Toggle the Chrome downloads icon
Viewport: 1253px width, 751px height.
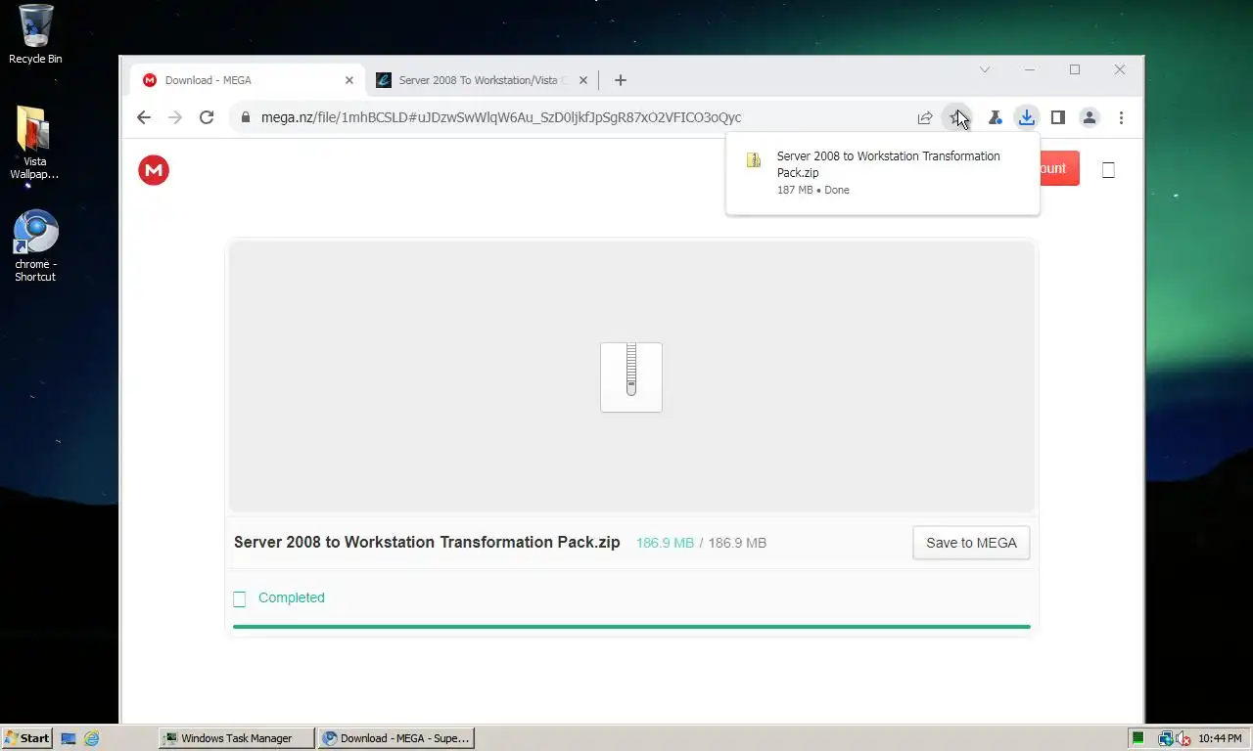(1026, 117)
